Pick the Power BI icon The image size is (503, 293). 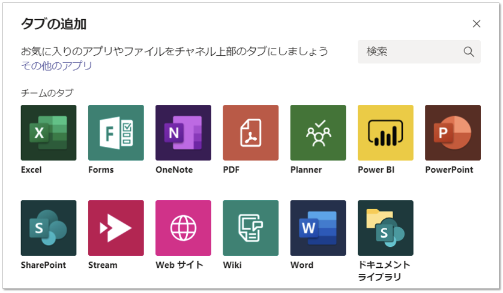click(x=385, y=132)
